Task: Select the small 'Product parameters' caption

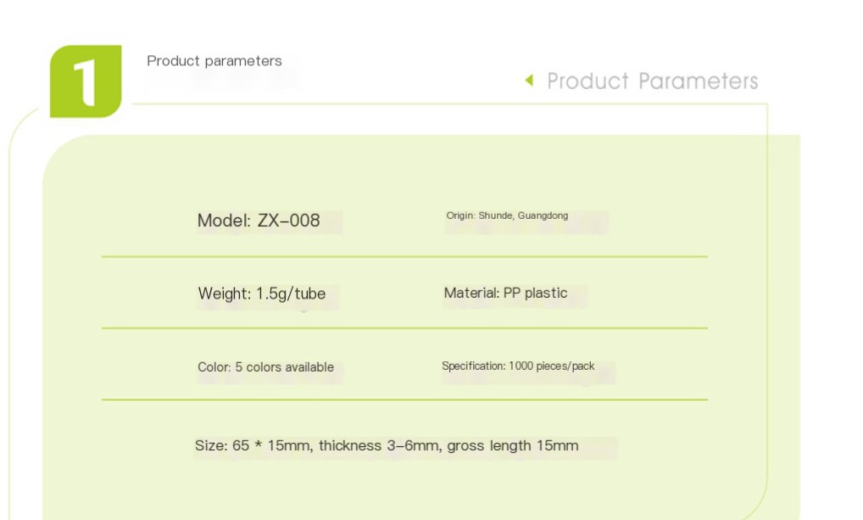Action: (x=214, y=61)
